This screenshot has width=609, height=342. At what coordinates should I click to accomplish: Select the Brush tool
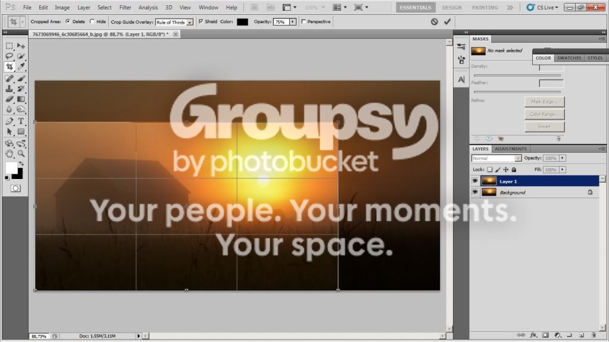coord(21,79)
